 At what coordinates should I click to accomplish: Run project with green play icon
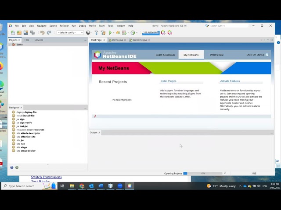pyautogui.click(x=110, y=32)
